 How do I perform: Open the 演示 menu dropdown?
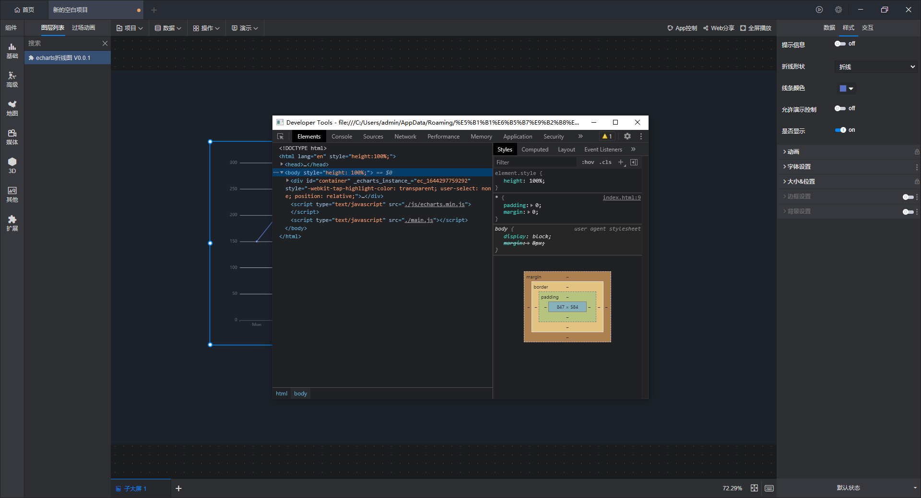coord(245,28)
